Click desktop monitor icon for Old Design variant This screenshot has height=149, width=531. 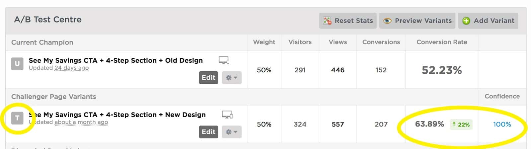tap(224, 60)
